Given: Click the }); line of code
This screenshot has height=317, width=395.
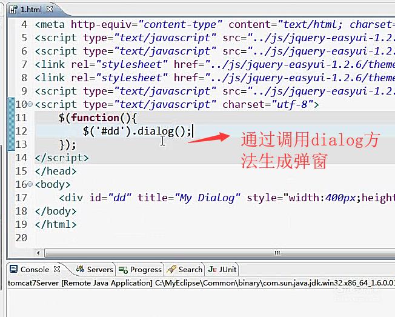Looking at the screenshot, I should tap(67, 145).
